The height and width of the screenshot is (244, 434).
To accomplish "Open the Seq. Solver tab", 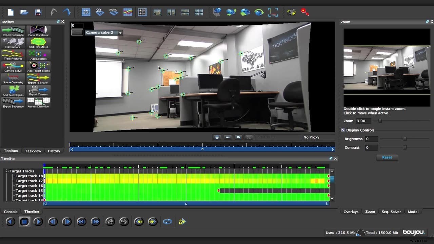I will pyautogui.click(x=391, y=211).
